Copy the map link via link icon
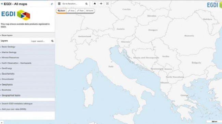This screenshot has height=124, width=222. click(52, 4)
